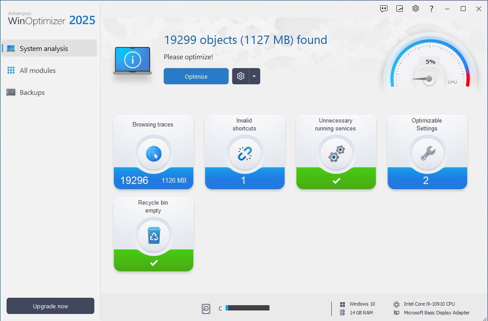Click the title bar icon left of the settings gear
Image resolution: width=488 pixels, height=321 pixels.
click(x=400, y=9)
